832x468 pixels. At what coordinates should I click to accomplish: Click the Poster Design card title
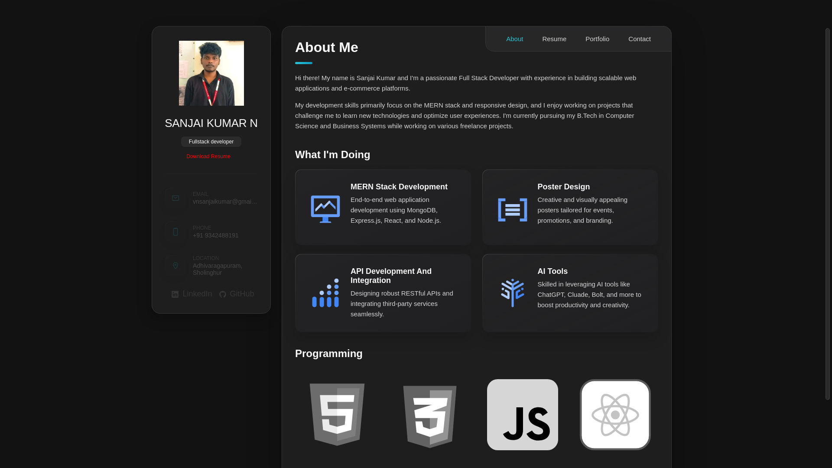564,187
